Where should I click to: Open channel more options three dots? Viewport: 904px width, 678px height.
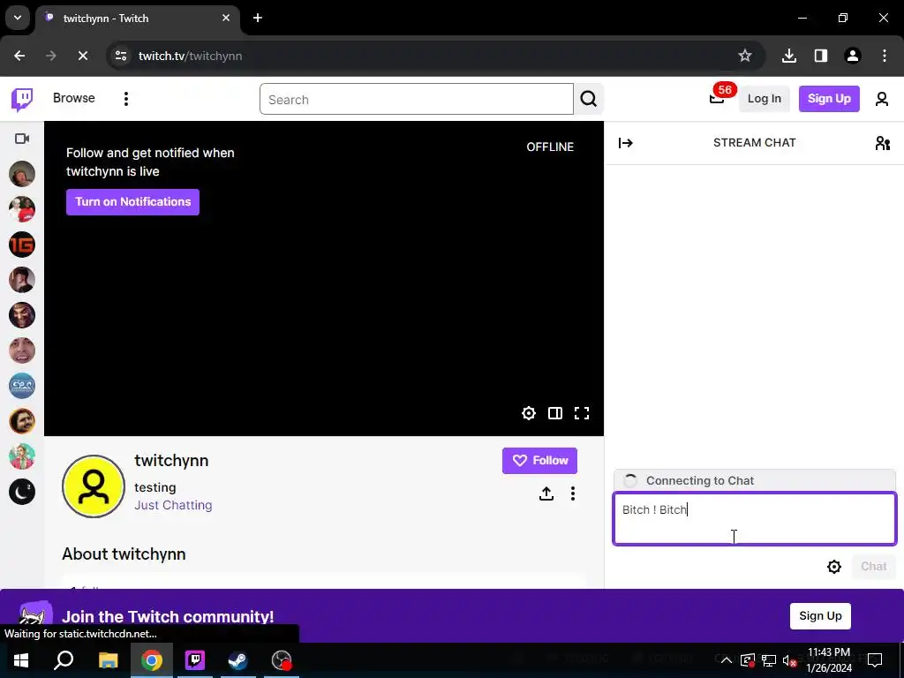click(572, 493)
